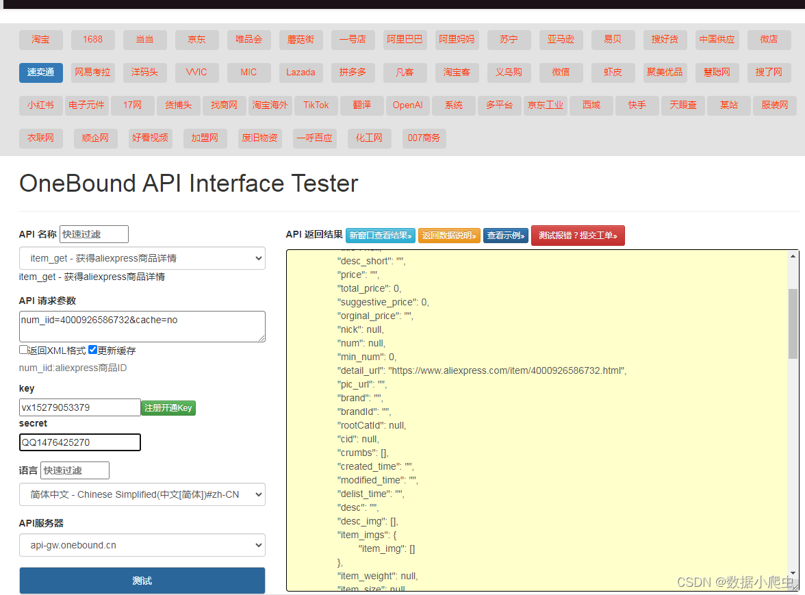
Task: Open the OpenAI tab
Action: pos(408,105)
